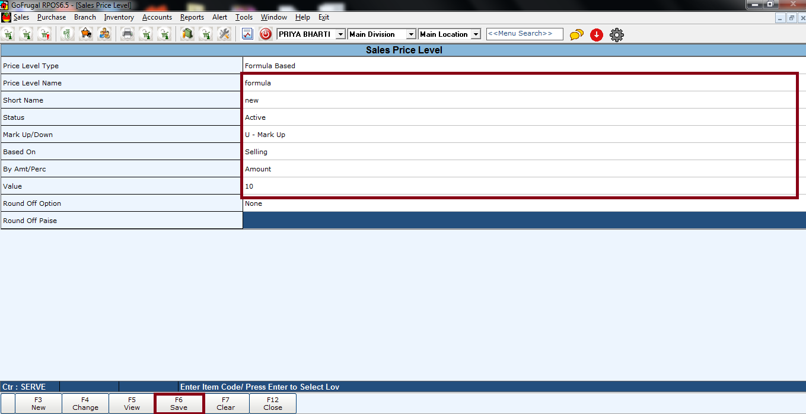The width and height of the screenshot is (806, 414).
Task: Open the Alert menu
Action: click(220, 17)
